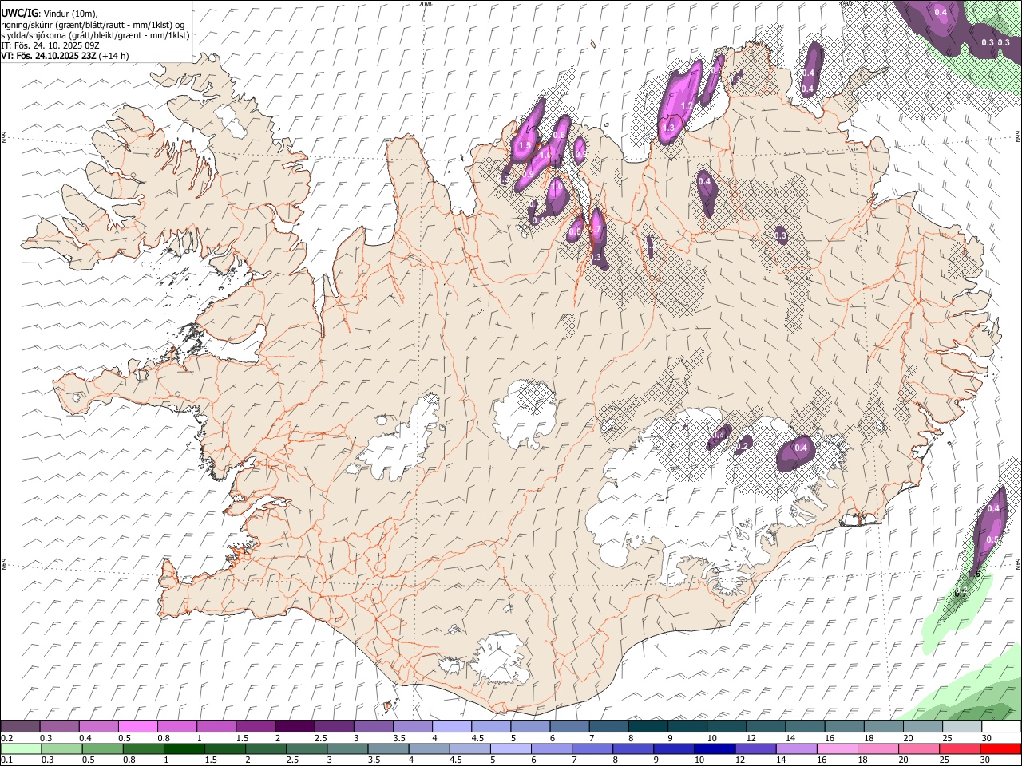Click the 'slydda/snjókoma' legend description line

95,35
